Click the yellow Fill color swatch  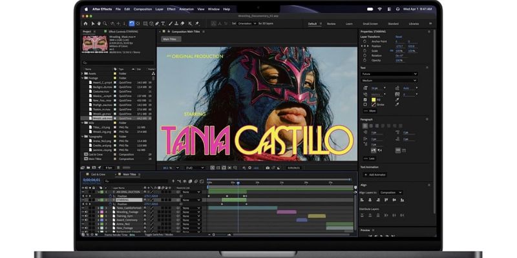(374, 99)
